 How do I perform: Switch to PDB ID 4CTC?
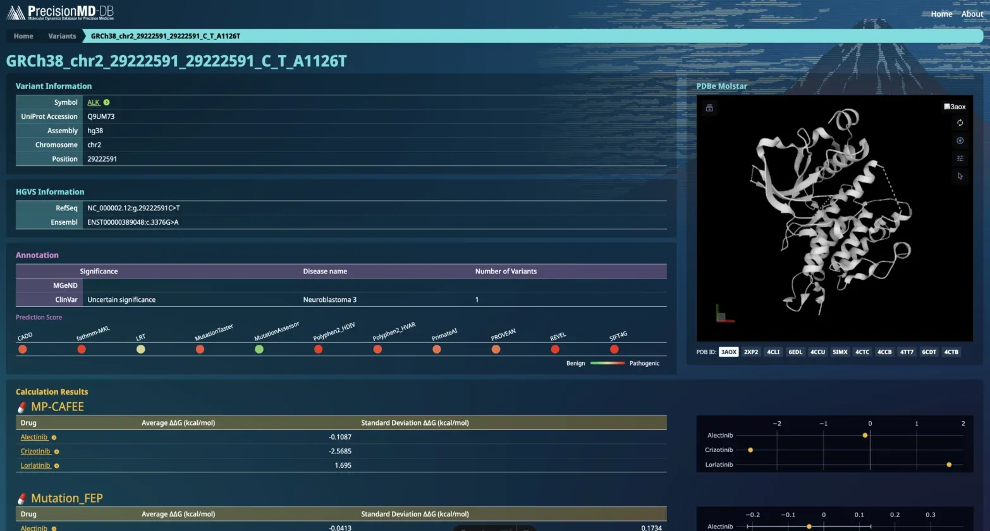(x=862, y=352)
